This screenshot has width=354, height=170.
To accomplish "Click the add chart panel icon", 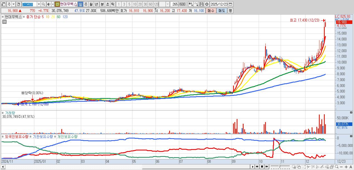I will pyautogui.click(x=294, y=167).
